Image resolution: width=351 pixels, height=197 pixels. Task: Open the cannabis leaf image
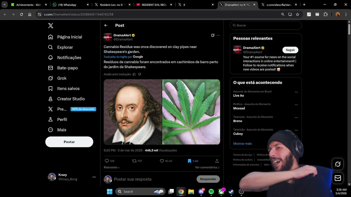coord(191,112)
